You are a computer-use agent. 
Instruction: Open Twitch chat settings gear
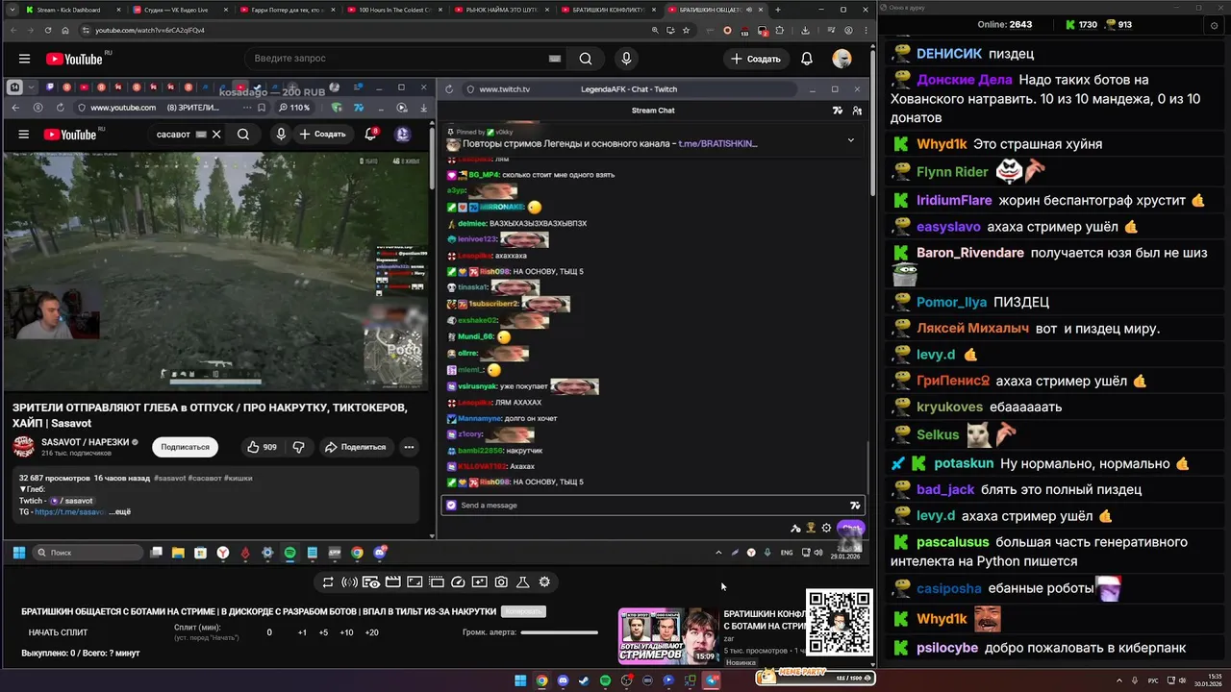pos(826,528)
